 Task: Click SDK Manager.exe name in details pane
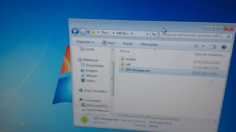(106, 119)
